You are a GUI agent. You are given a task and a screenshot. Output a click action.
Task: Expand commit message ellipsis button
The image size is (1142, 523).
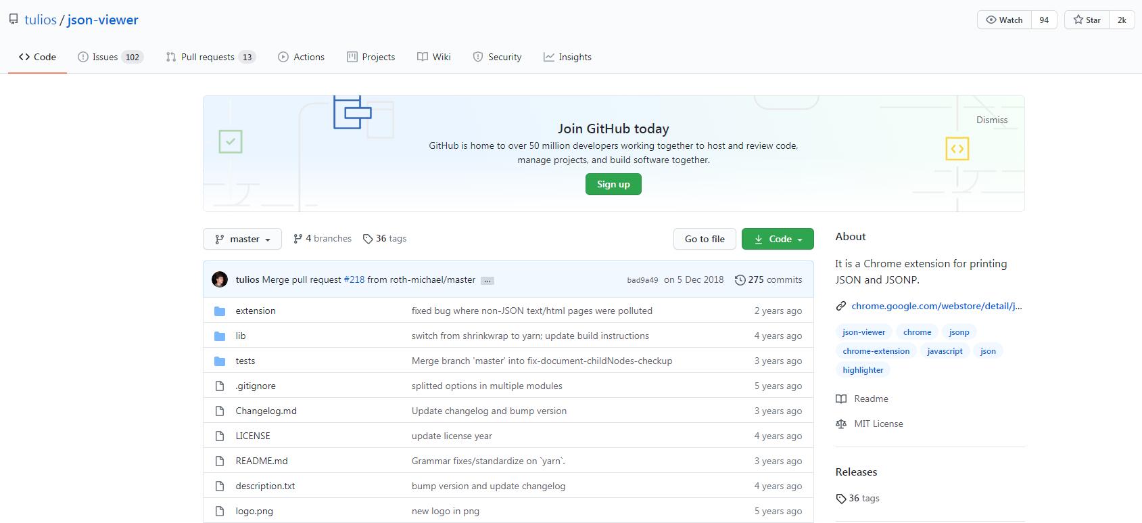[487, 280]
